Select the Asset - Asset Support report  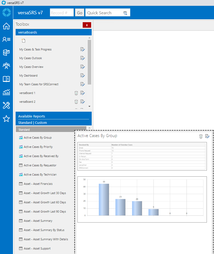[x=37, y=248]
